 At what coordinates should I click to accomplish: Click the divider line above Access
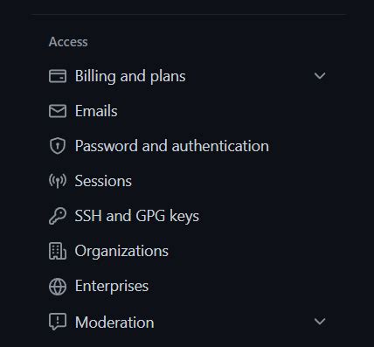tap(189, 14)
